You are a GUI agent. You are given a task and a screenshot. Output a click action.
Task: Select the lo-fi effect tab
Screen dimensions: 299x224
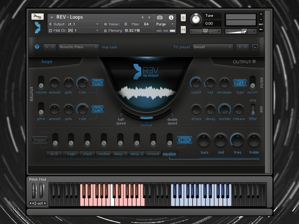point(54,154)
